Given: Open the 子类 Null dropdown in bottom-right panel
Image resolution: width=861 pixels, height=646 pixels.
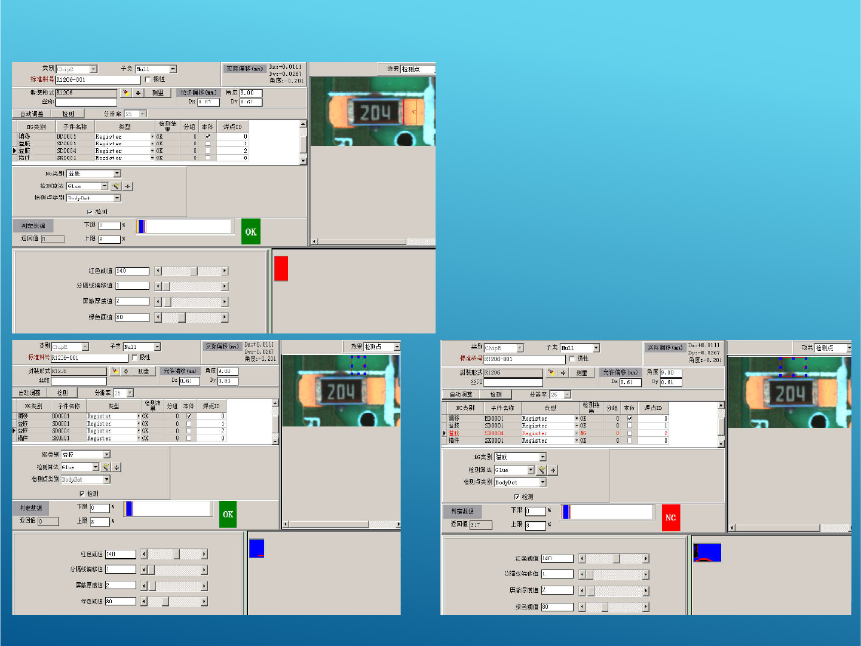Looking at the screenshot, I should (596, 348).
